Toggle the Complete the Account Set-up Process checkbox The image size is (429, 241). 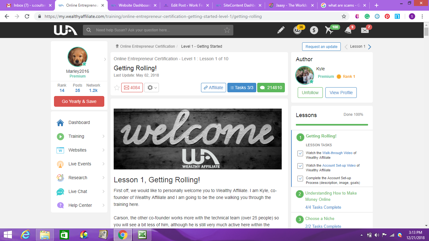(x=300, y=179)
